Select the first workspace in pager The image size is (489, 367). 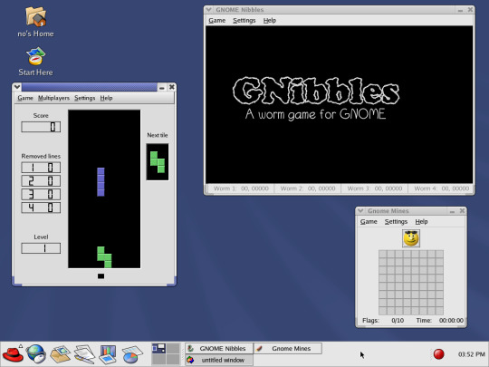point(158,348)
